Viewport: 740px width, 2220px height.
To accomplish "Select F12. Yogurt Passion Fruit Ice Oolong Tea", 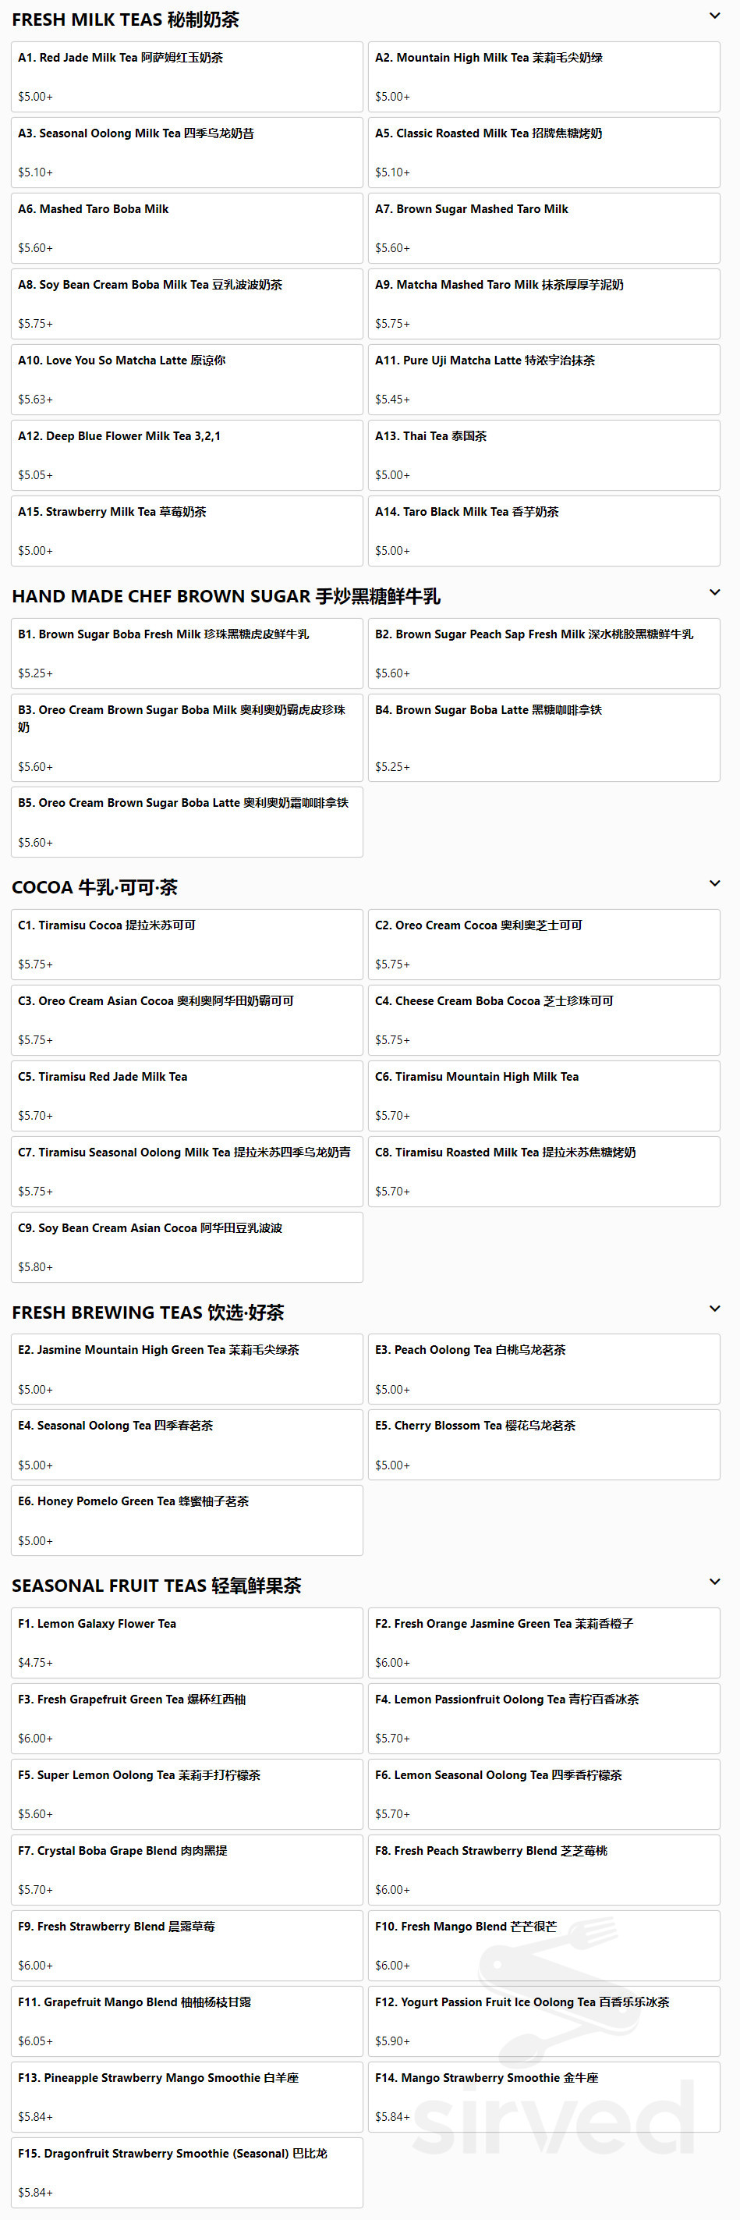I will pyautogui.click(x=543, y=2021).
